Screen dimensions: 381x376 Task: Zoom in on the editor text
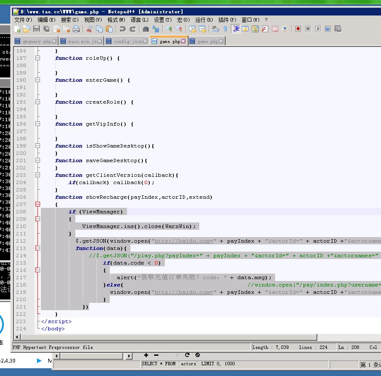coord(169,29)
